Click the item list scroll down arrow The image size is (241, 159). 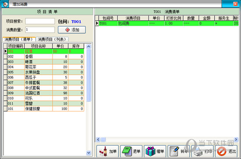(89, 152)
